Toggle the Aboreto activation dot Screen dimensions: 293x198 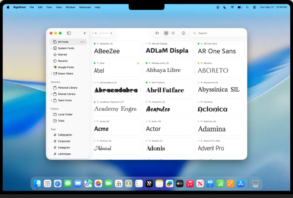pos(198,63)
